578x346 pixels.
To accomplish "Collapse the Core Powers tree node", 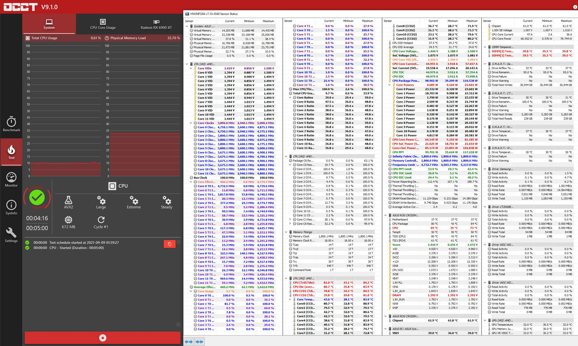I will 389,85.
